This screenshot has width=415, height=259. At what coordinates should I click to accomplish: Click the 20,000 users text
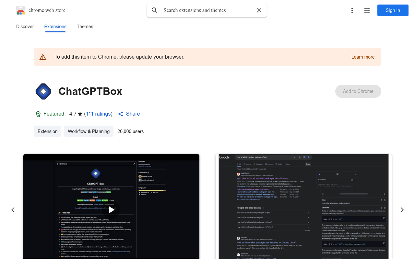[131, 131]
